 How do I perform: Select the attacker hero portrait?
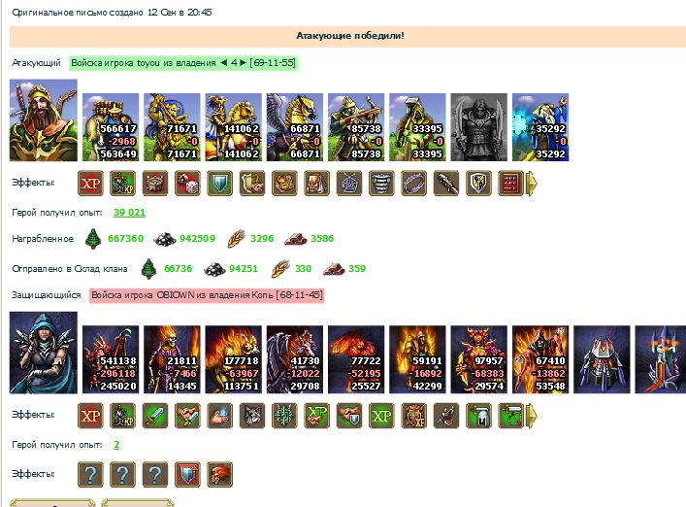click(44, 120)
